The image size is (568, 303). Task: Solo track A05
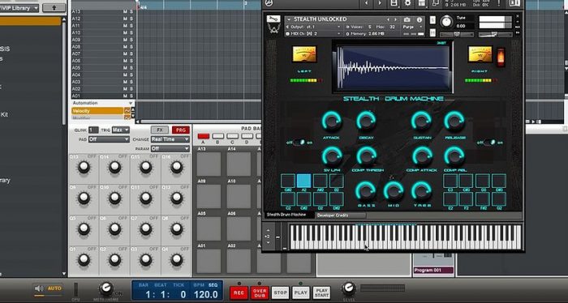(131, 67)
